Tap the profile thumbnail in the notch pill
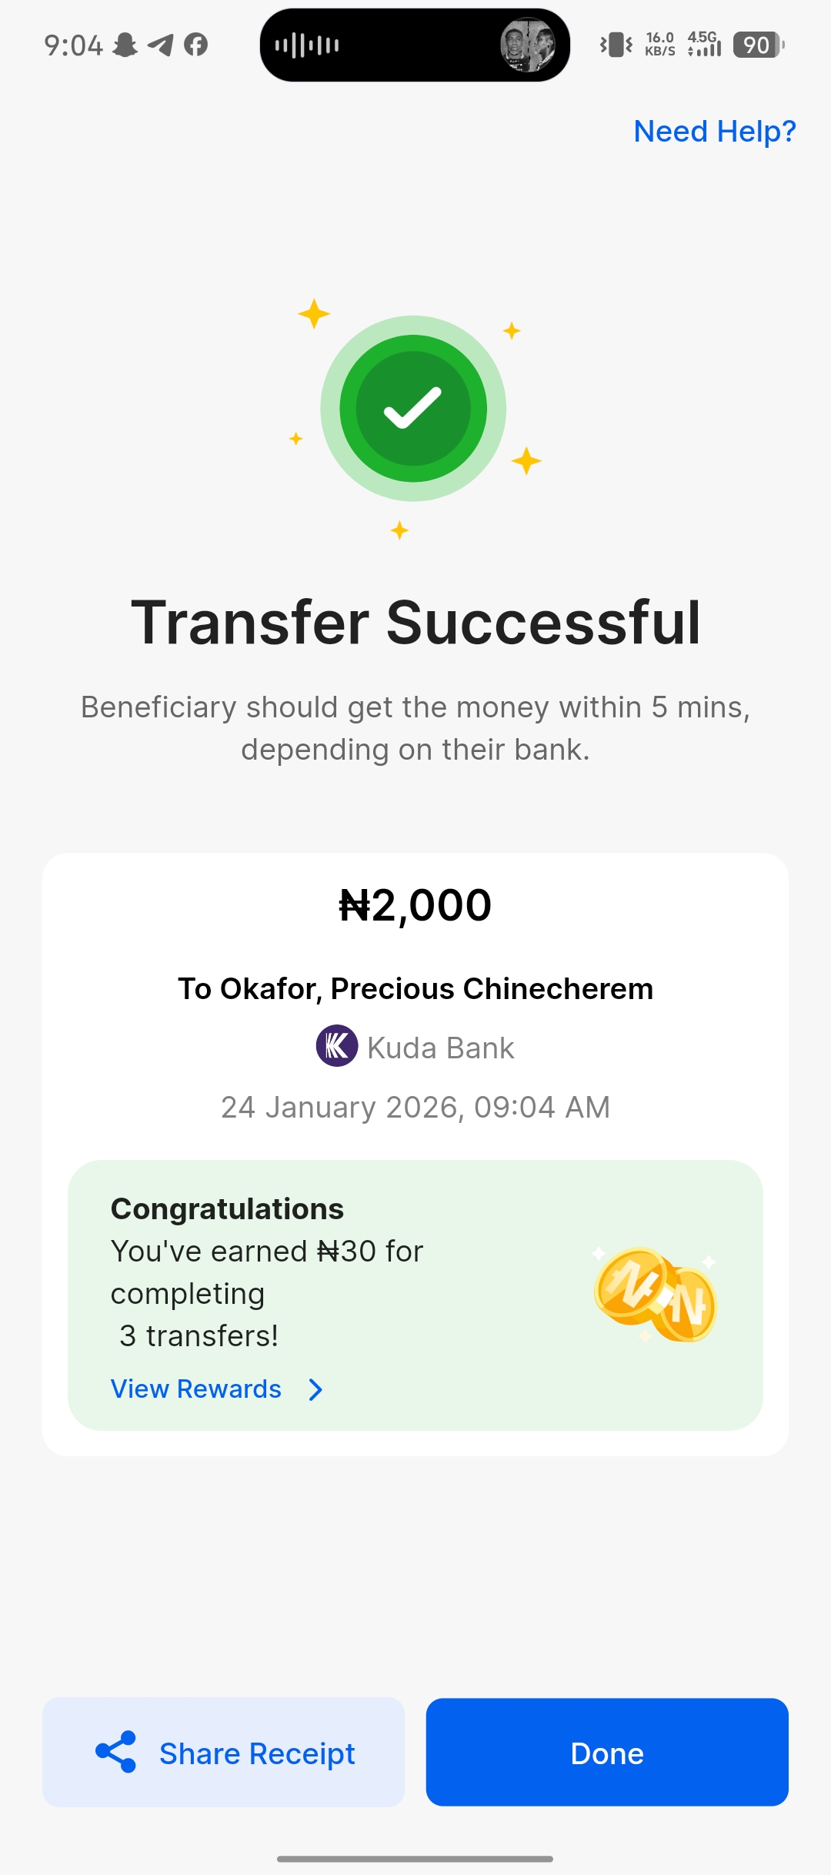This screenshot has width=831, height=1875. pyautogui.click(x=528, y=45)
